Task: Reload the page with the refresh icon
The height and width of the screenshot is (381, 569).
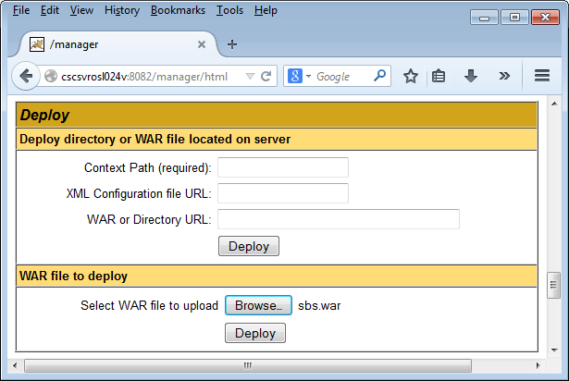Action: pyautogui.click(x=266, y=77)
